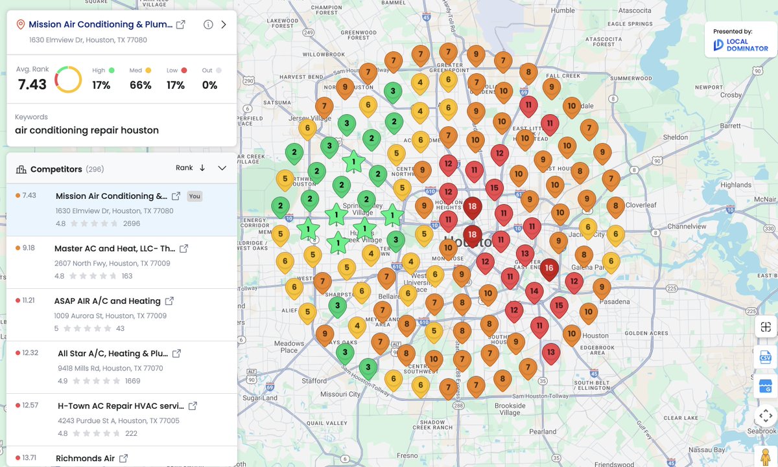Click the High 17% legend item
The width and height of the screenshot is (778, 467).
[x=102, y=78]
